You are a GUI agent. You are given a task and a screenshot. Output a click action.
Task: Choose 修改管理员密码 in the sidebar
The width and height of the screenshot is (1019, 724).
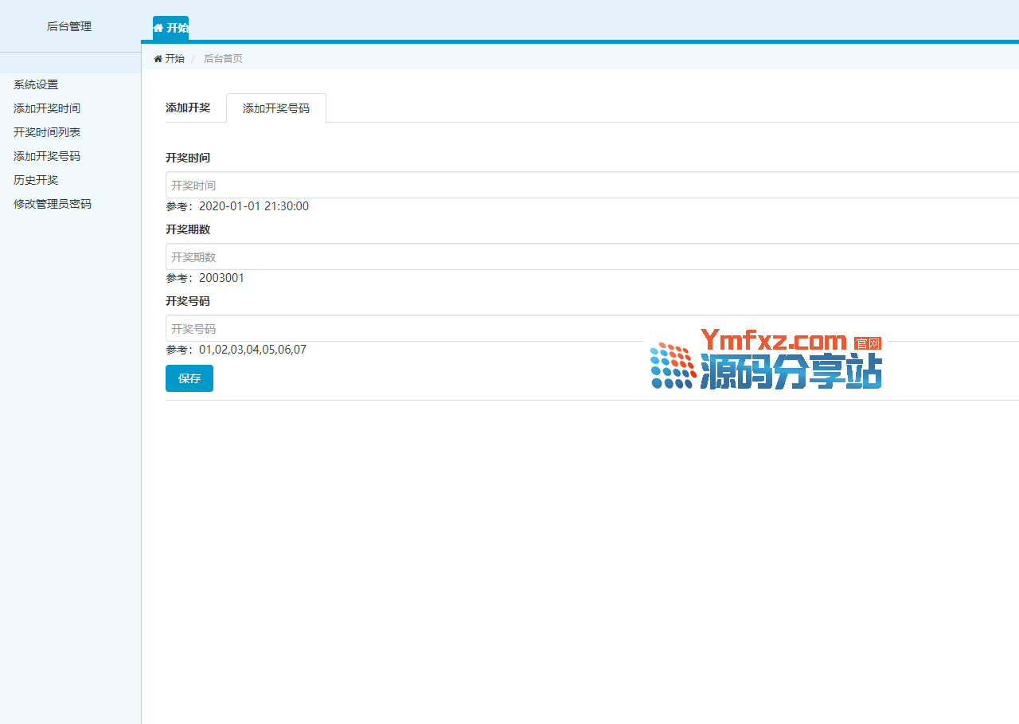(x=53, y=204)
